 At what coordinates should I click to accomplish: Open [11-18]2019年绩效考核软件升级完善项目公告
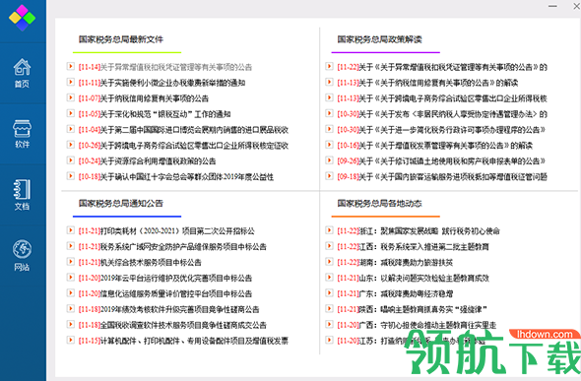click(169, 309)
